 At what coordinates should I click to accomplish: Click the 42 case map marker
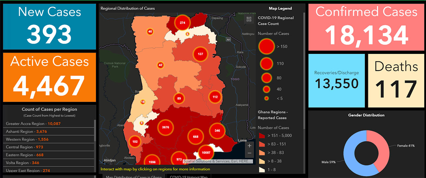click(x=160, y=65)
